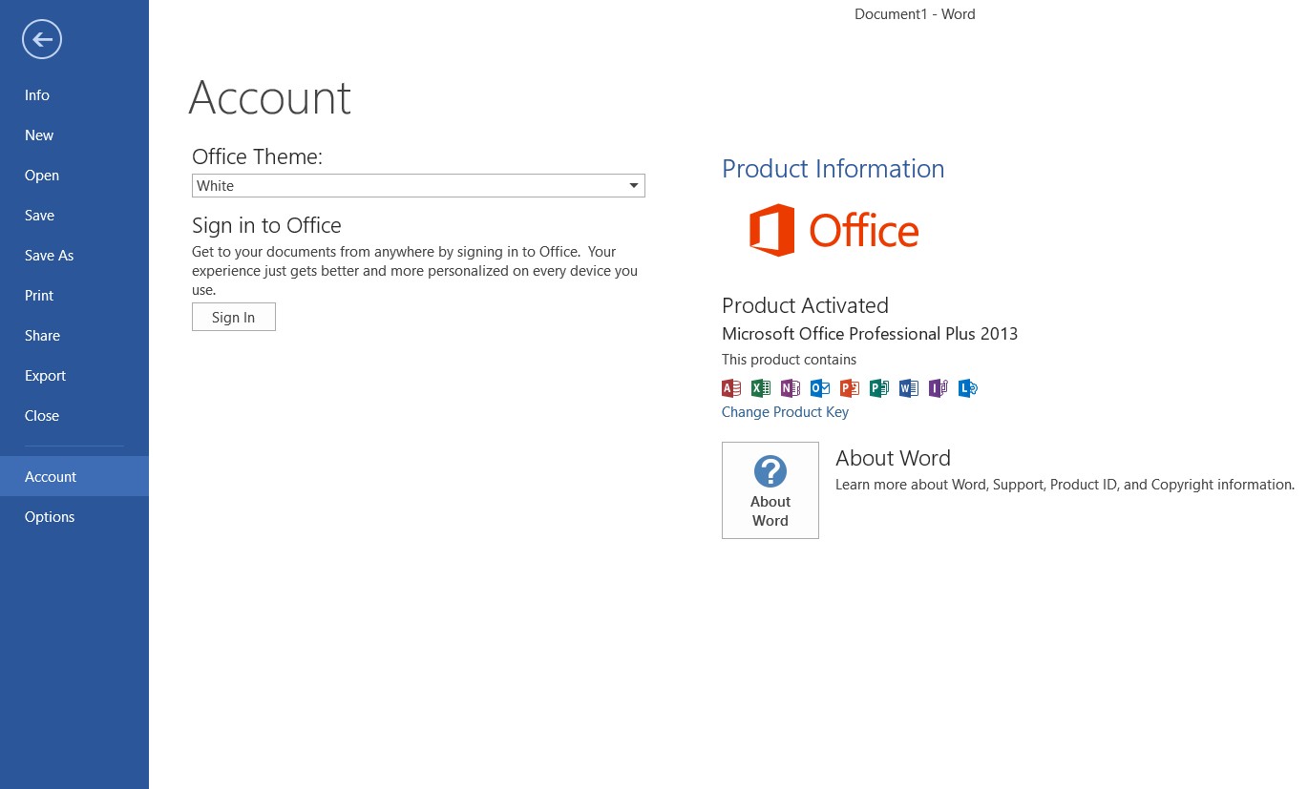Click the About Word question mark icon
This screenshot has height=789, width=1308.
point(770,471)
